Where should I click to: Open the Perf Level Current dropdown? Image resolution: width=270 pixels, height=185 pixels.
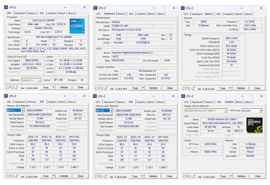pyautogui.click(x=261, y=111)
